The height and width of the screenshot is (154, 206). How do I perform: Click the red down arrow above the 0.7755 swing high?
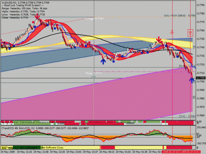click(159, 39)
